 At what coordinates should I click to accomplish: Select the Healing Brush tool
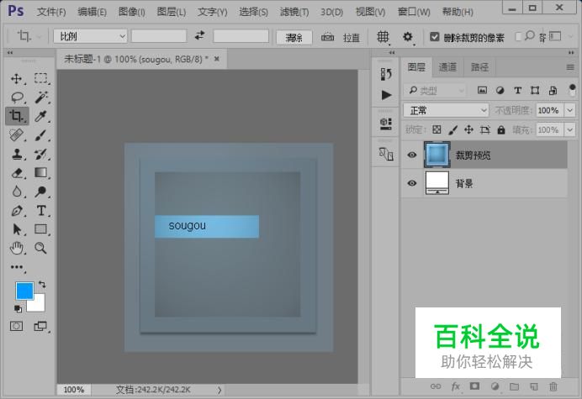click(x=16, y=135)
